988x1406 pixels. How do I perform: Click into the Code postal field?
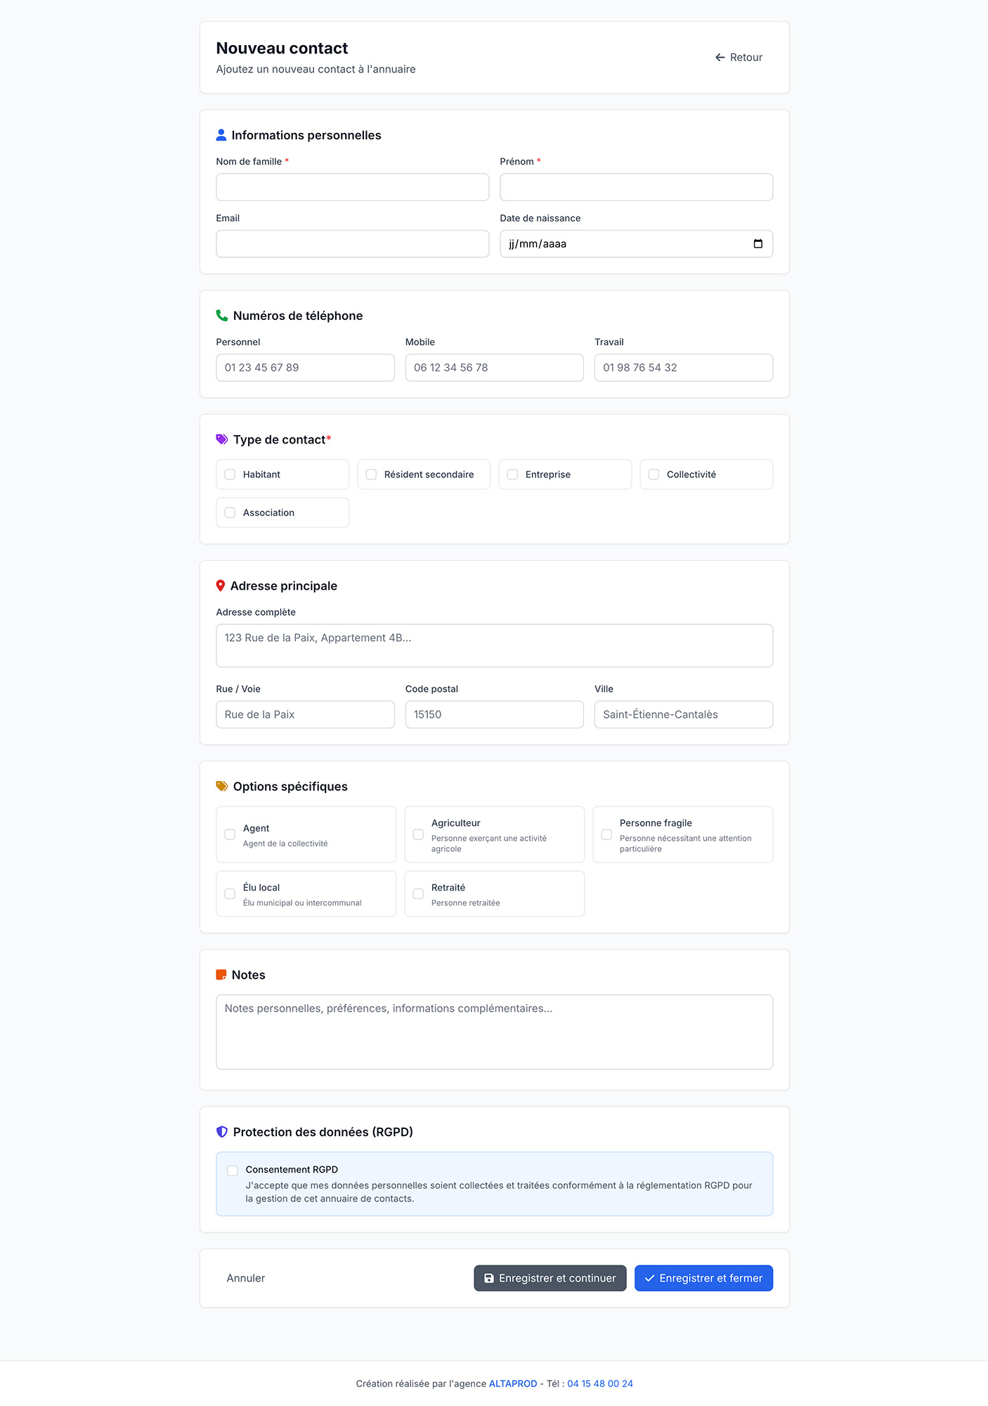[x=494, y=714]
